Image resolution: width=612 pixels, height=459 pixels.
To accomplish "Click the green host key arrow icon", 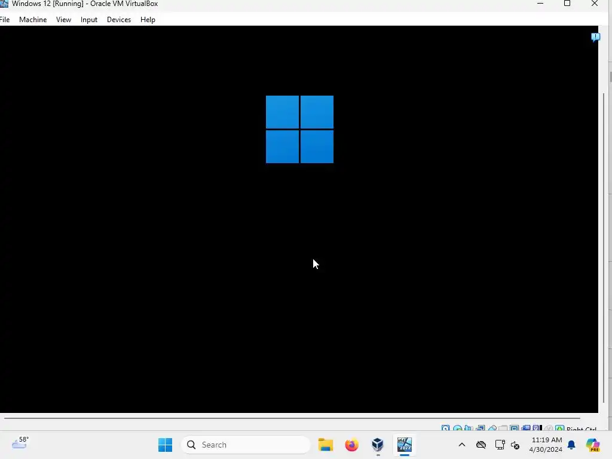I will [559, 428].
